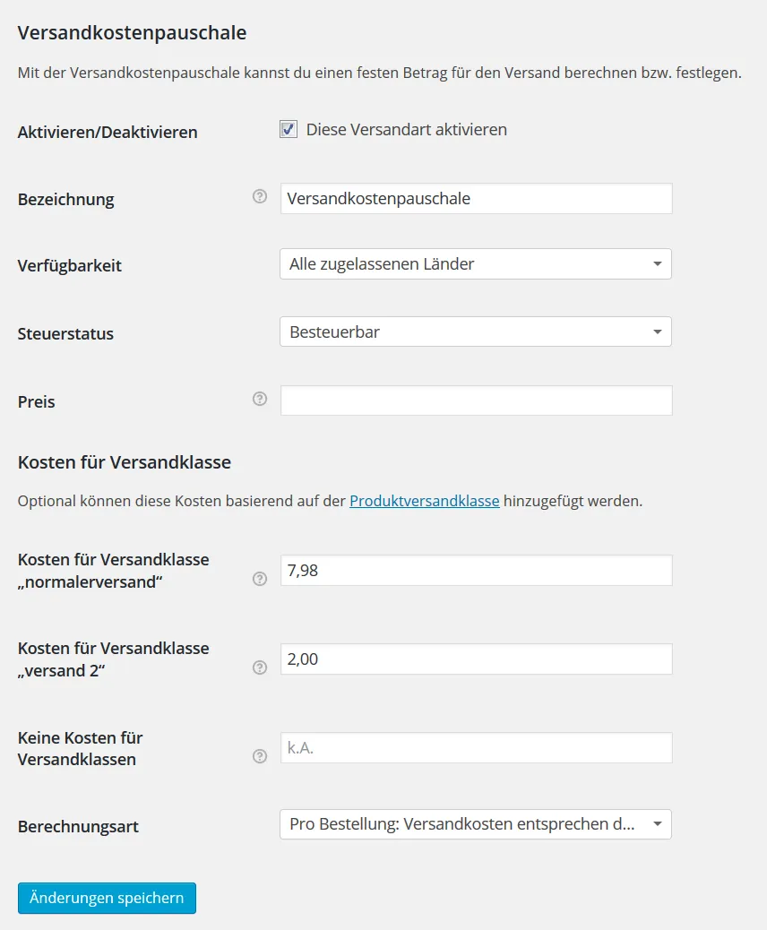Select the field containing 7,98
Viewport: 767px width, 930px height.
pyautogui.click(x=477, y=571)
